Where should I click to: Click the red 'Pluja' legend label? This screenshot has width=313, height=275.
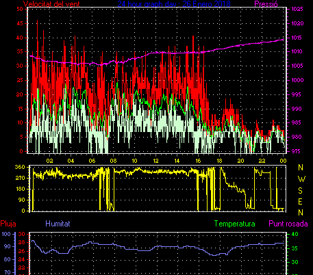[8, 224]
